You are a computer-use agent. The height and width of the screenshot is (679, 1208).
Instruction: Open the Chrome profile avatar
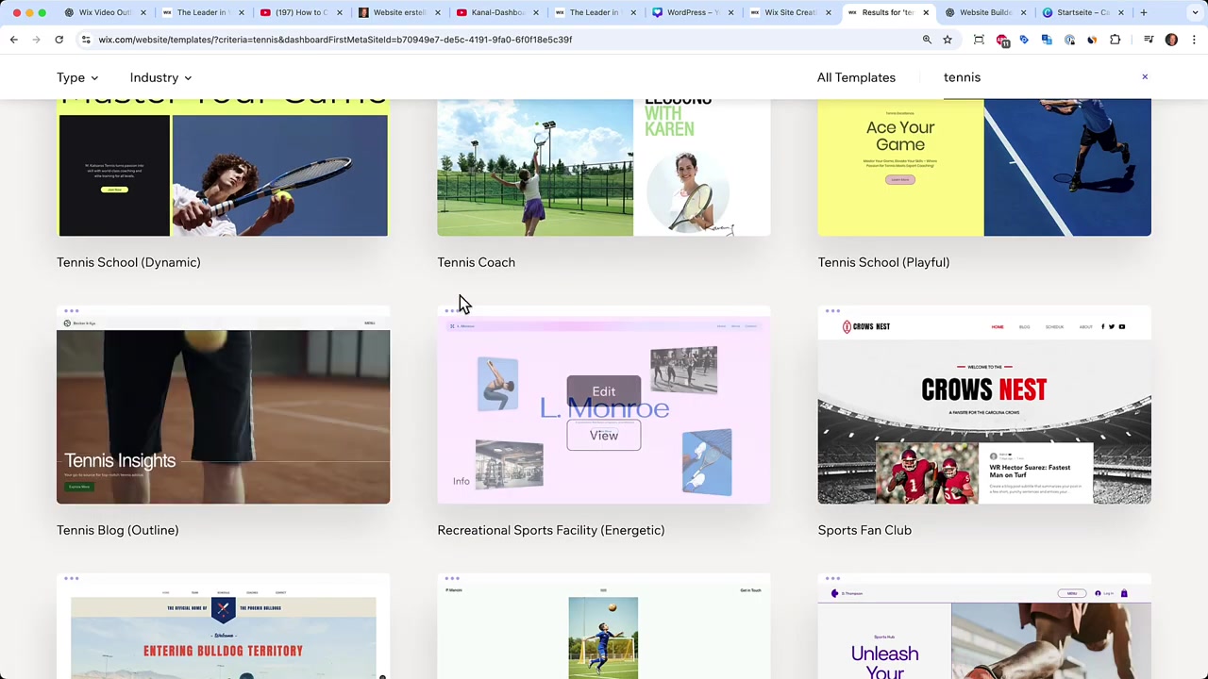point(1171,40)
